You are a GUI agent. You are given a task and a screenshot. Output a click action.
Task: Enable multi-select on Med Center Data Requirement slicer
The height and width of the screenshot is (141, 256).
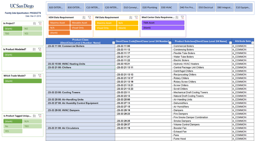(x=177, y=17)
